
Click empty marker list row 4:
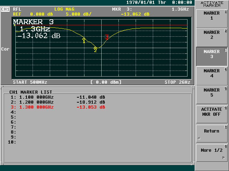13,112
